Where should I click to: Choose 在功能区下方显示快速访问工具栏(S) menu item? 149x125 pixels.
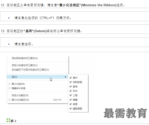(x=30, y=70)
